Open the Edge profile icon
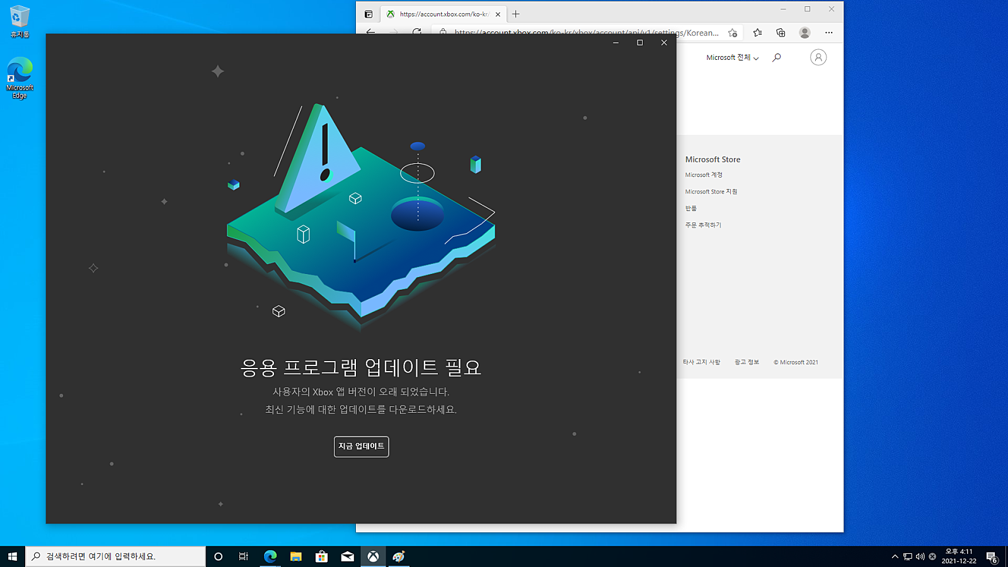The height and width of the screenshot is (567, 1008). click(805, 33)
